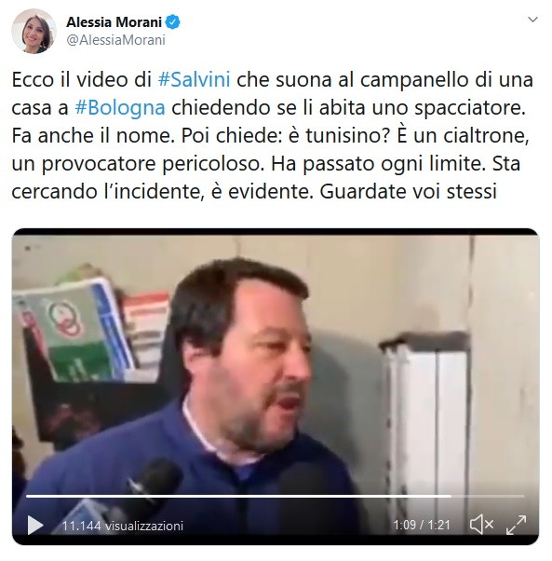
Task: Unmute the video with the speaker icon
Action: (481, 525)
